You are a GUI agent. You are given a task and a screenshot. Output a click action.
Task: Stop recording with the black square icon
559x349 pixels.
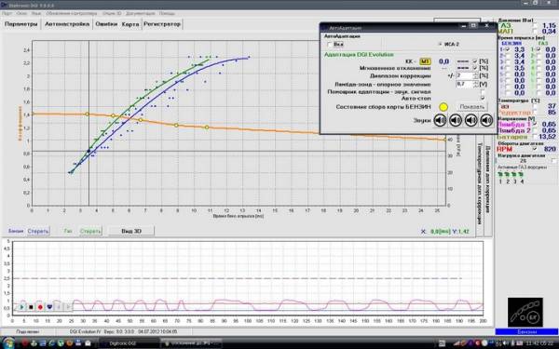pos(31,307)
